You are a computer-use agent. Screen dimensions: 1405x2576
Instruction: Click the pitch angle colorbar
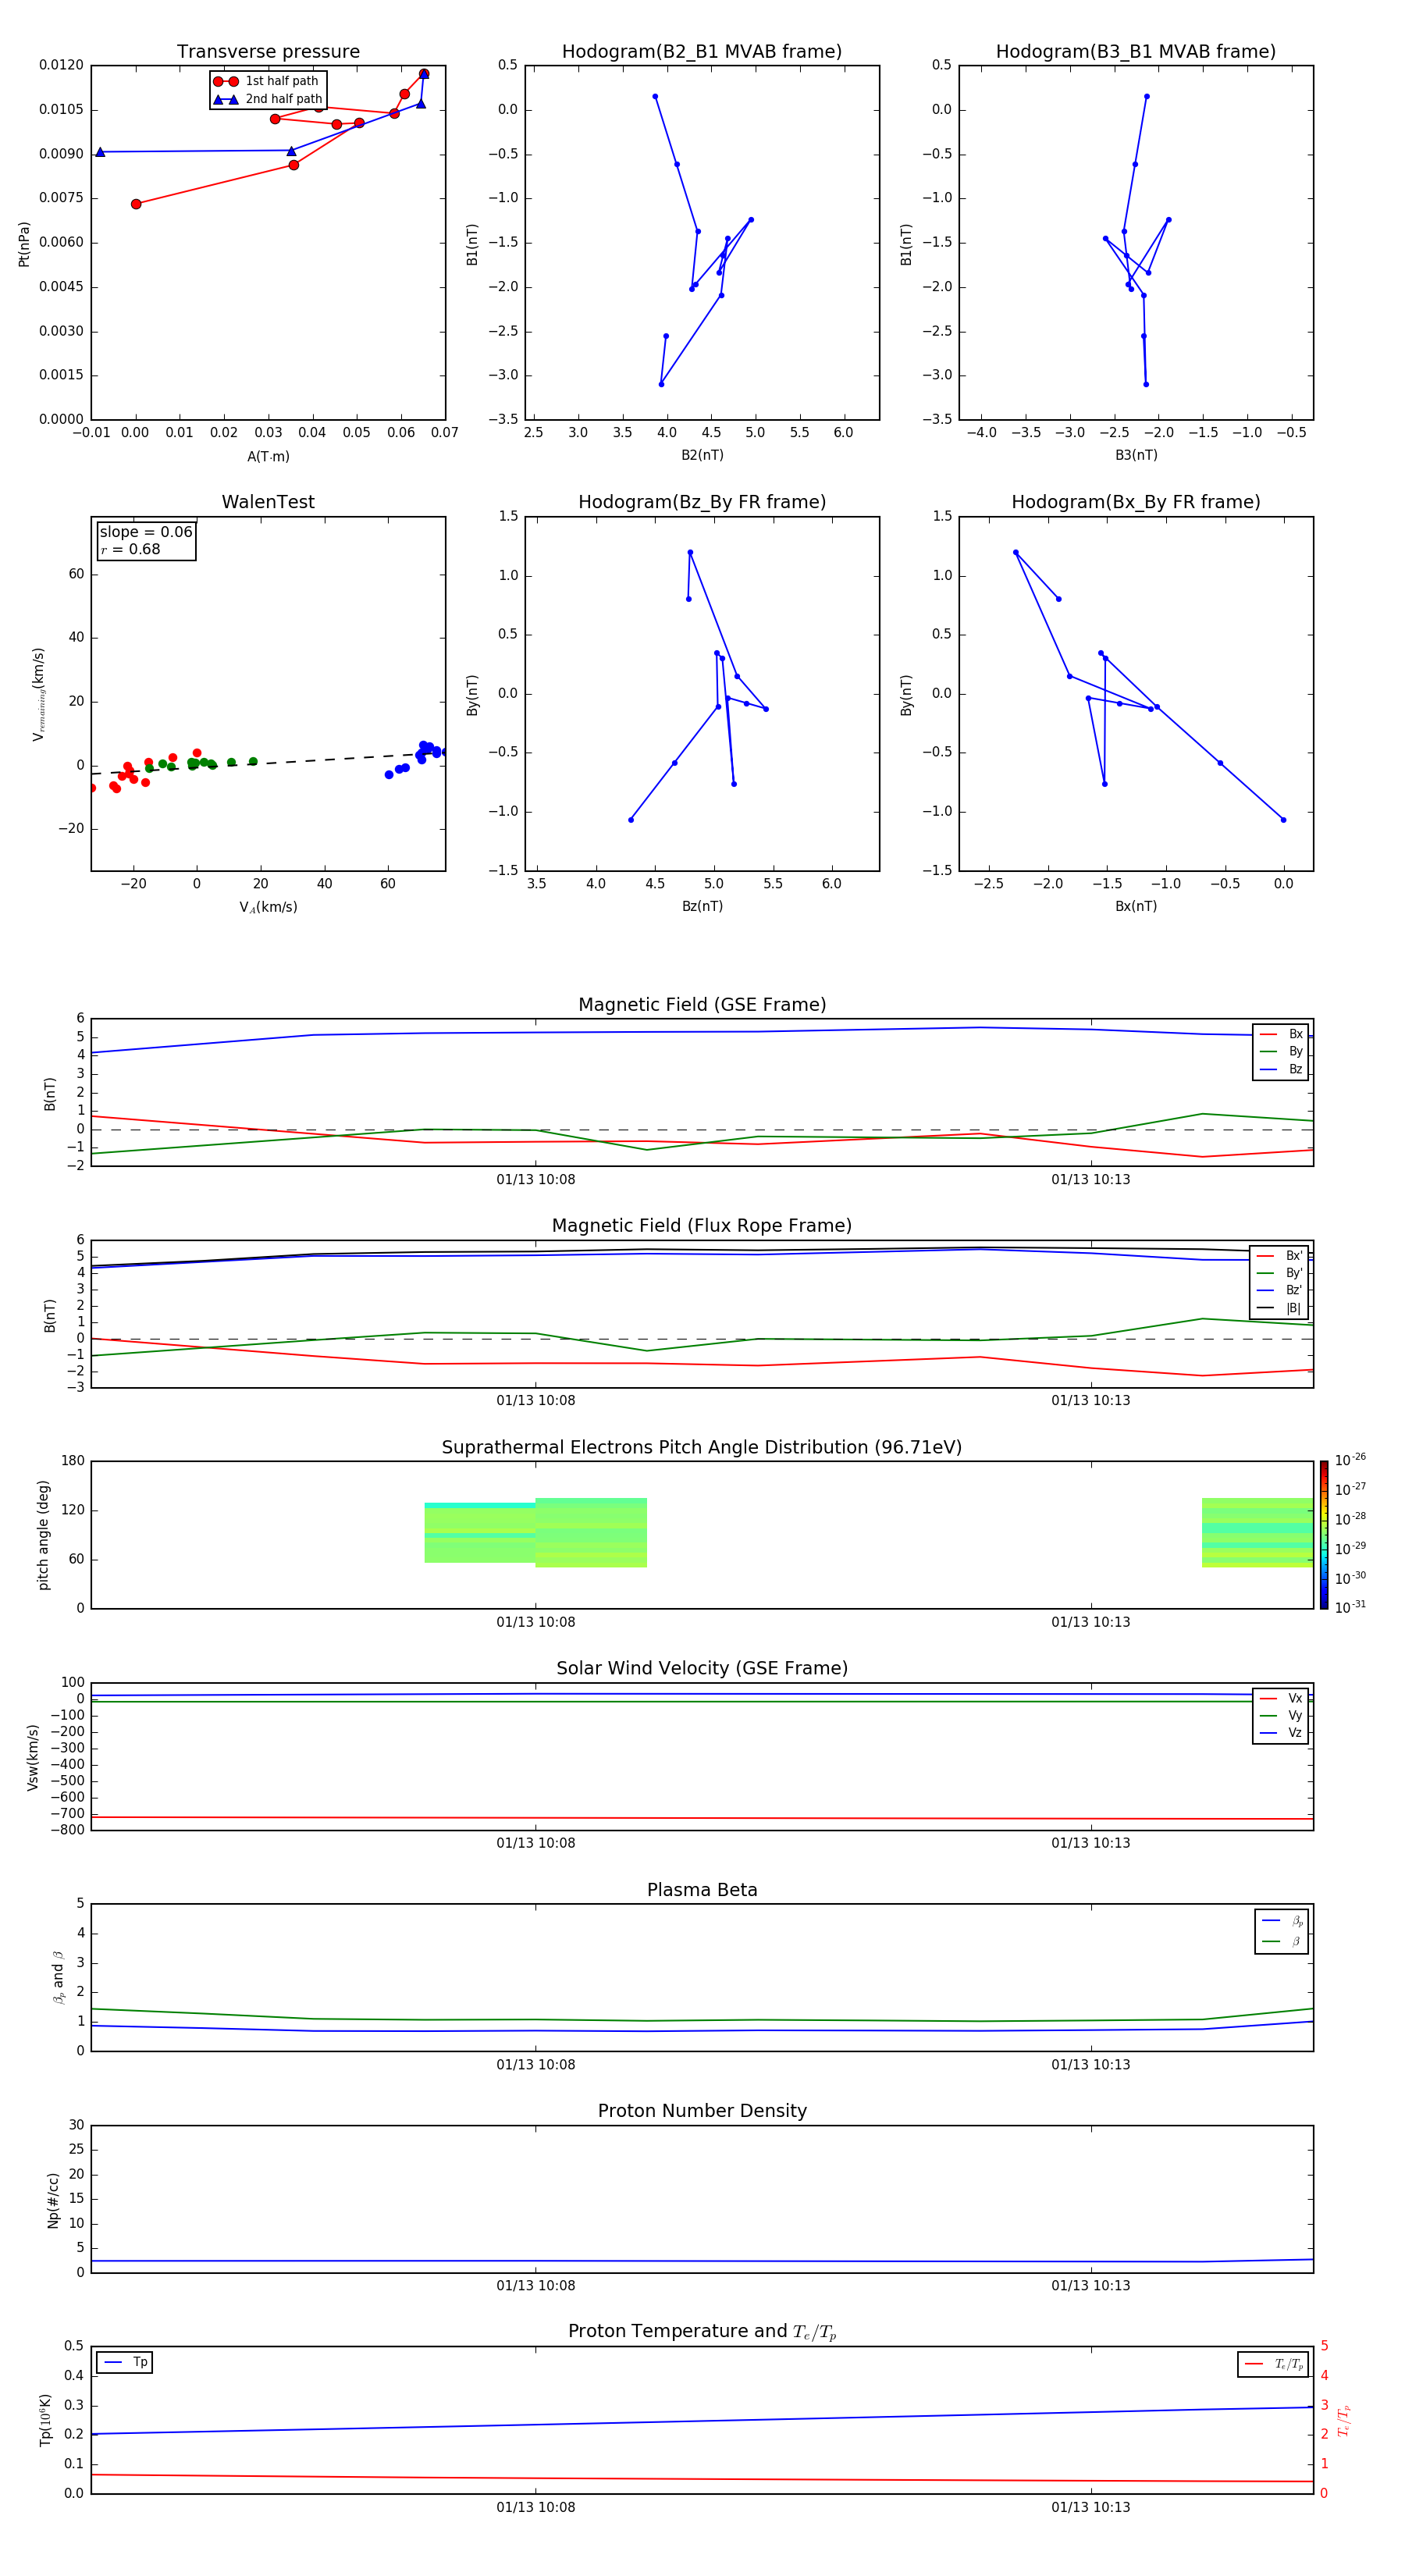(x=1324, y=1535)
